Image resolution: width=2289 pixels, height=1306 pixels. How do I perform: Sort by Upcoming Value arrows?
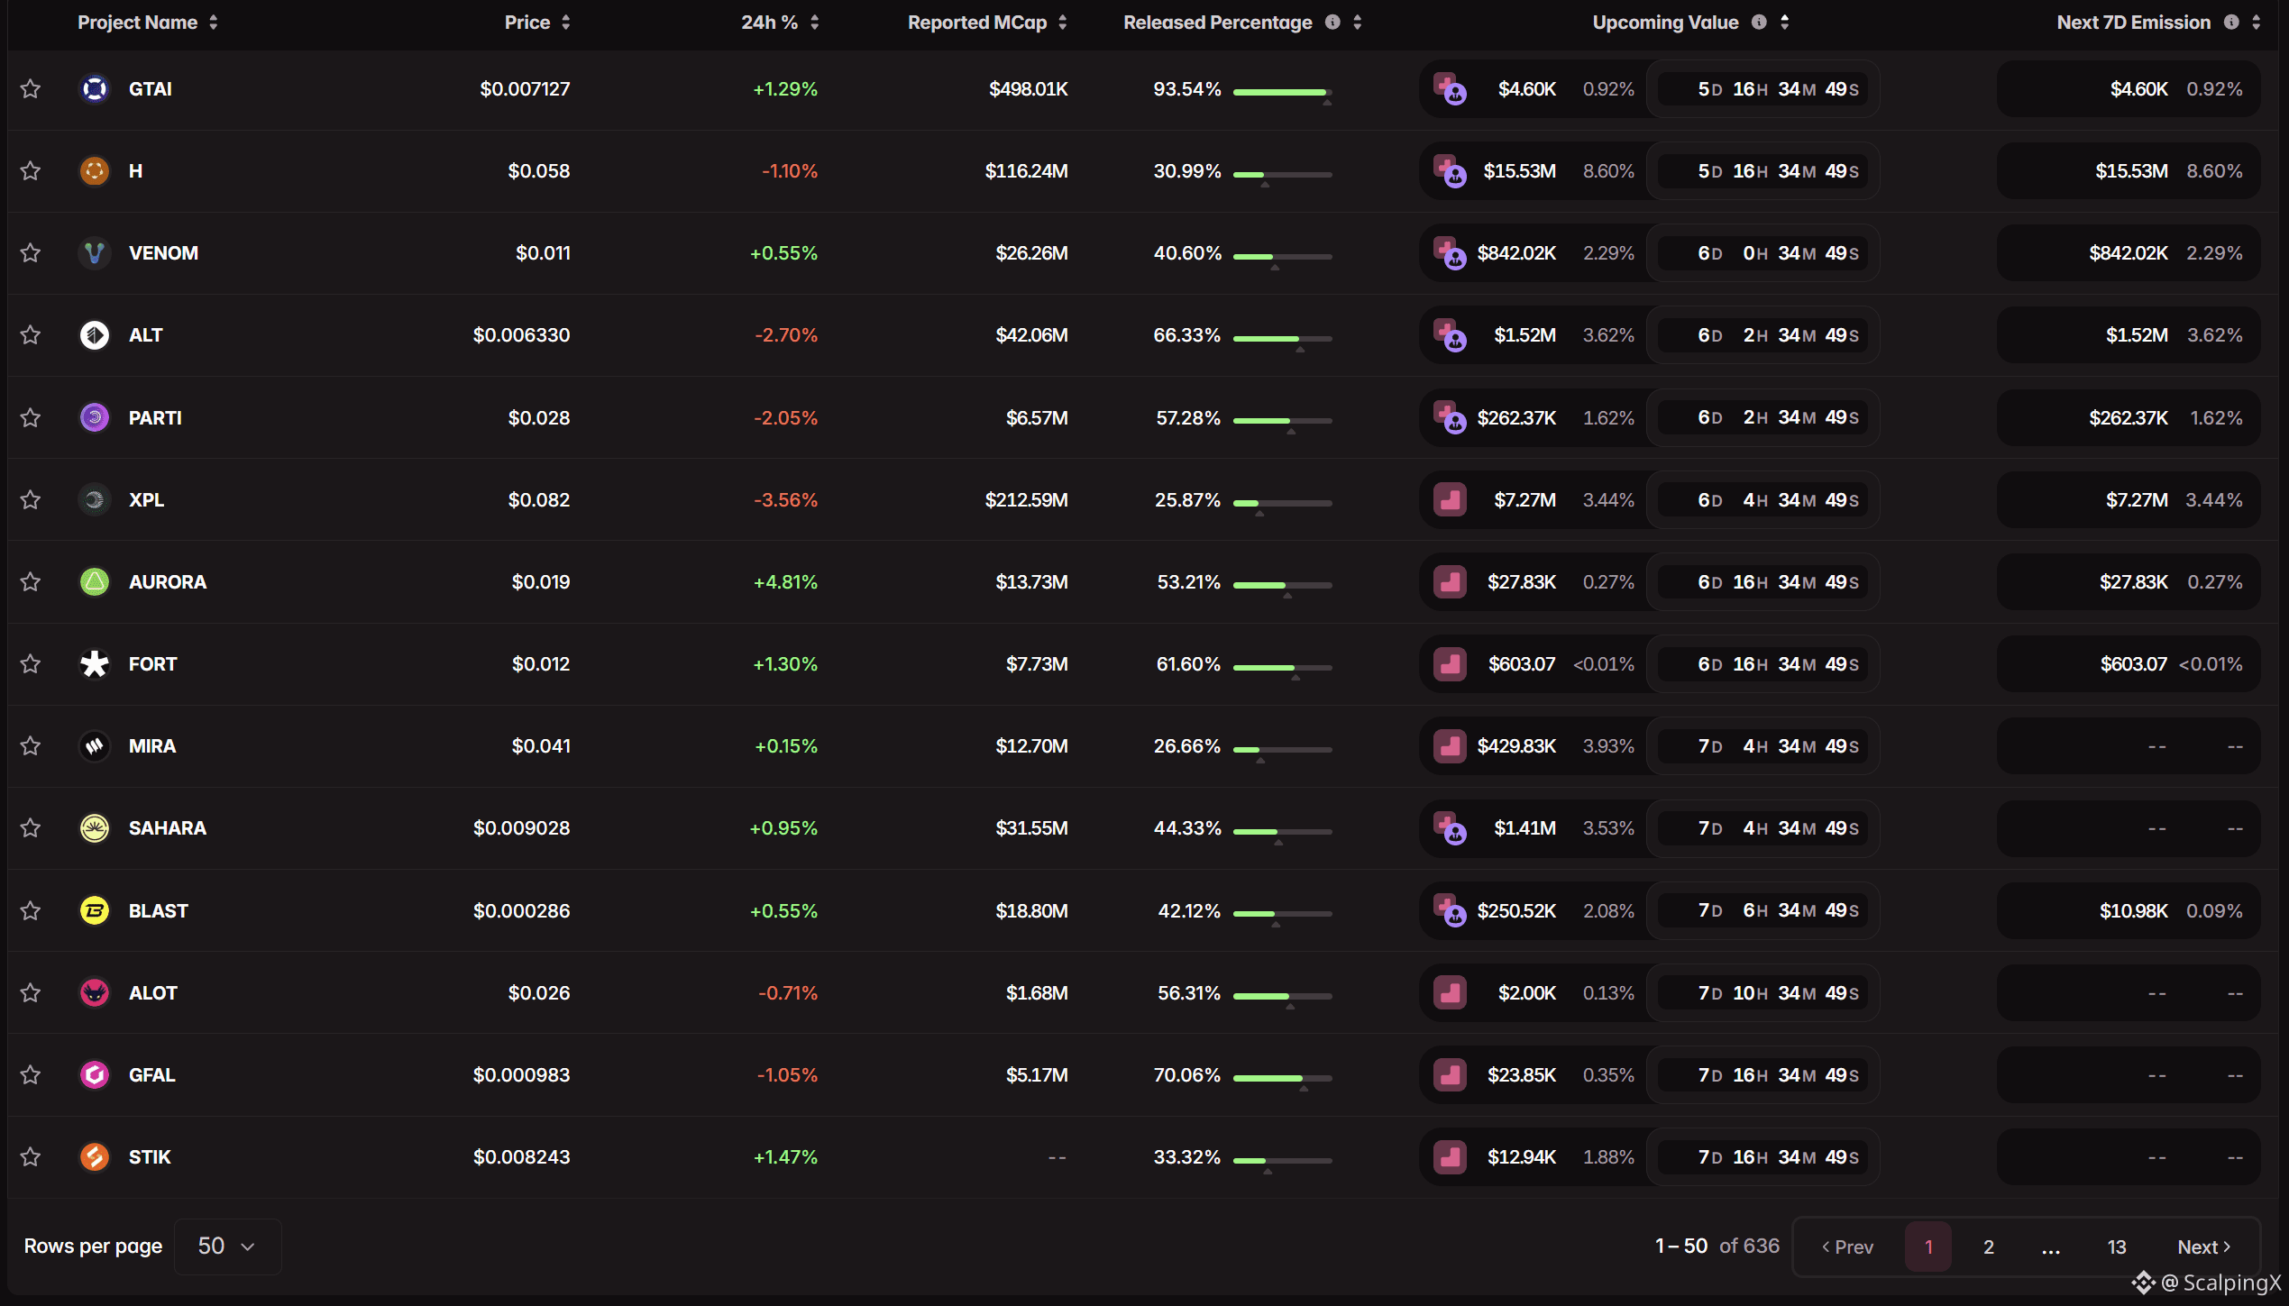coord(1785,23)
